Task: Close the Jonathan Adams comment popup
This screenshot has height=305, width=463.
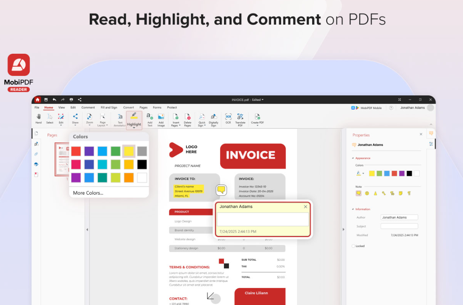Action: pos(305,207)
